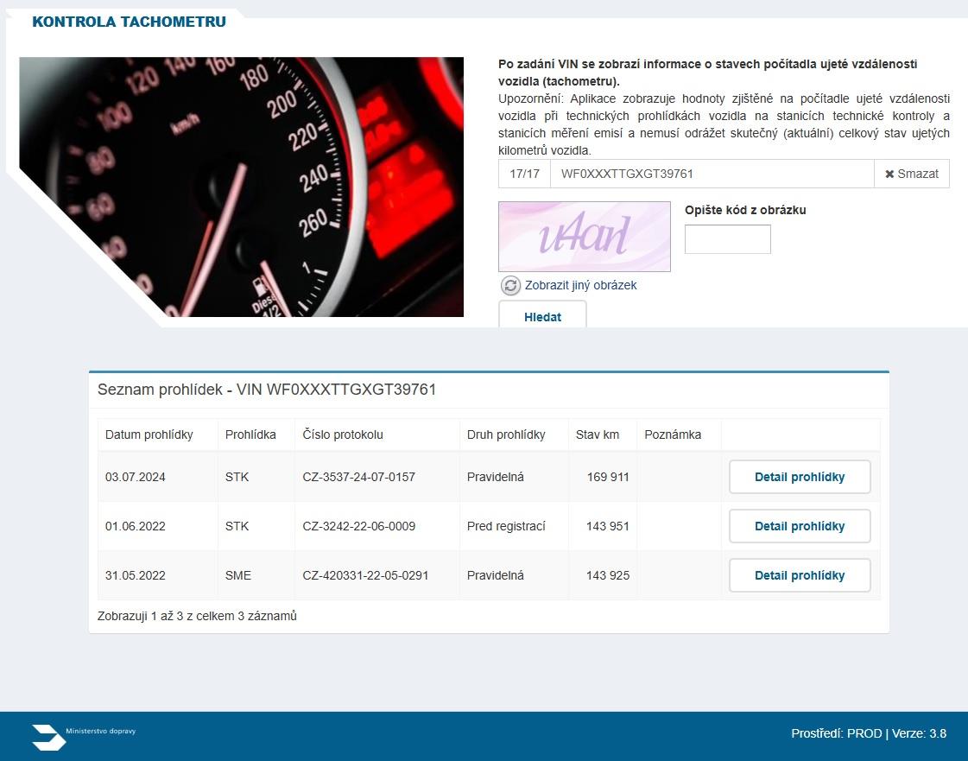The height and width of the screenshot is (761, 968).
Task: Sort by Datum prohlídky column header
Action: click(149, 434)
